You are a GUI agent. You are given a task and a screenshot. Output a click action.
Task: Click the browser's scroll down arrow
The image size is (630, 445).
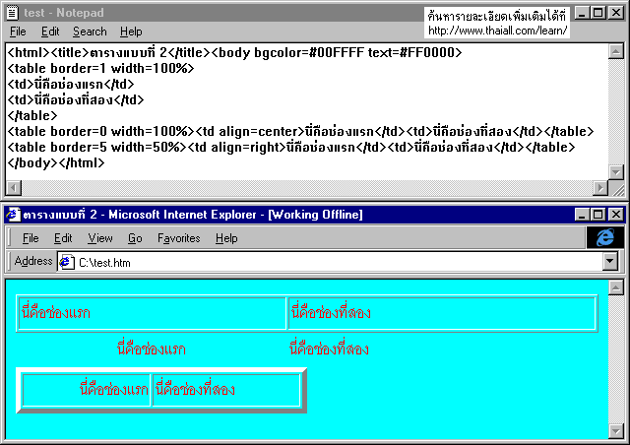(616, 430)
